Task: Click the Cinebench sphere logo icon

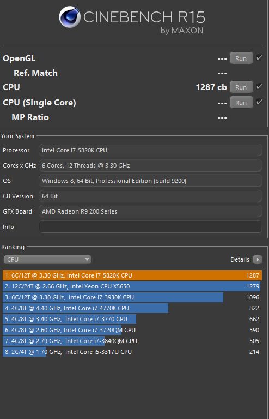Action: [x=70, y=17]
